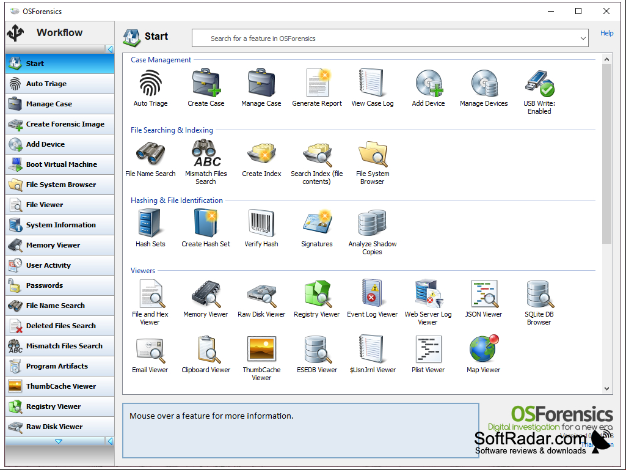The width and height of the screenshot is (626, 470).
Task: Select Memory Viewer in Workflow sidebar
Action: [60, 245]
